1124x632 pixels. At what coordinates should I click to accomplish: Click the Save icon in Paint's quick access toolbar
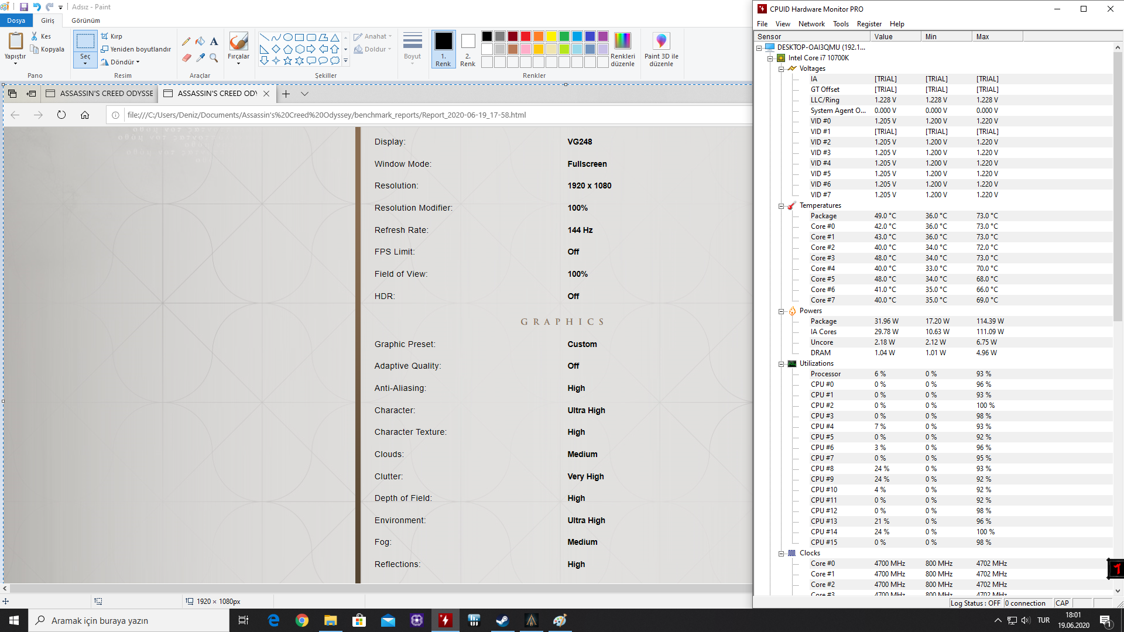click(x=23, y=7)
